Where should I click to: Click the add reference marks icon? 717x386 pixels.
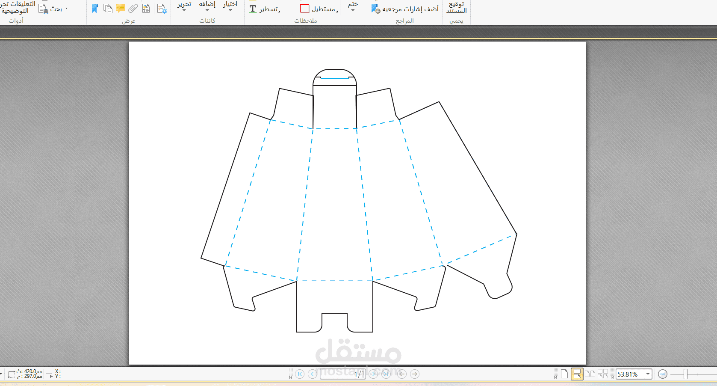[x=376, y=9]
